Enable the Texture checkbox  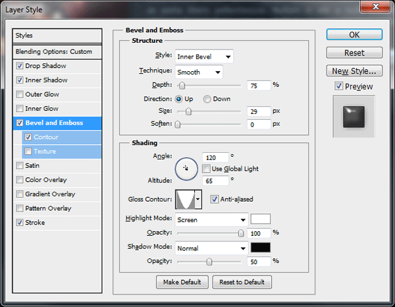click(x=28, y=152)
